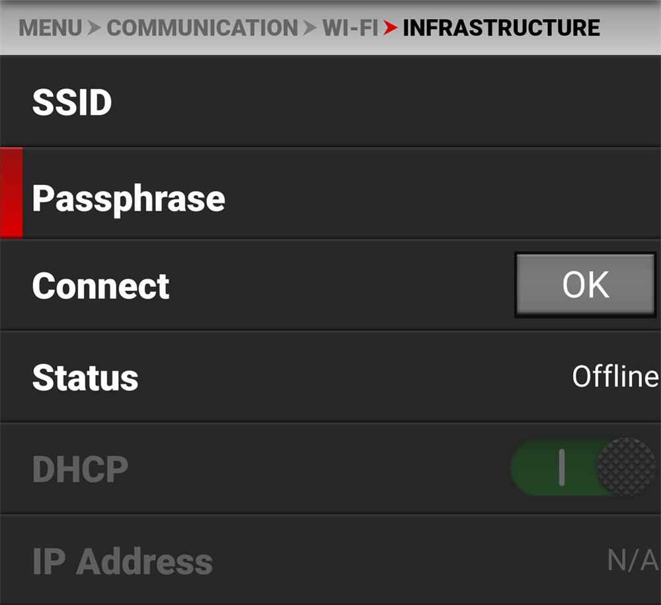Open the SSID setting row

(x=72, y=103)
